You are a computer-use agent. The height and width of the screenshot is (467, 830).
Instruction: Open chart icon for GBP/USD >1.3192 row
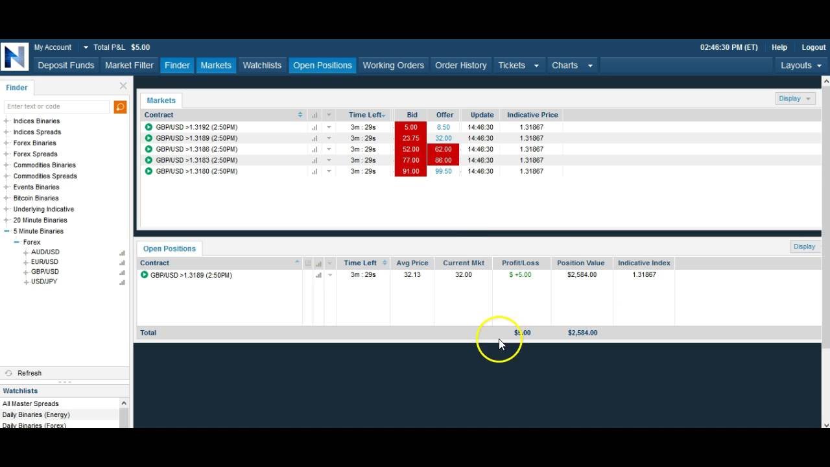point(314,127)
